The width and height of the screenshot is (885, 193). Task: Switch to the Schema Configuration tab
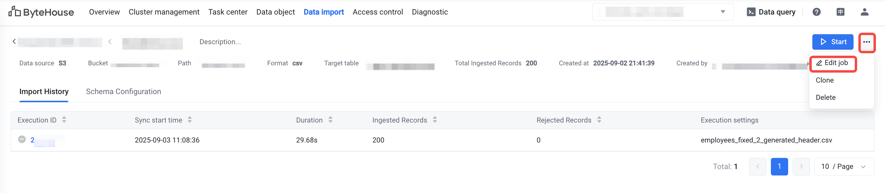[x=123, y=92]
